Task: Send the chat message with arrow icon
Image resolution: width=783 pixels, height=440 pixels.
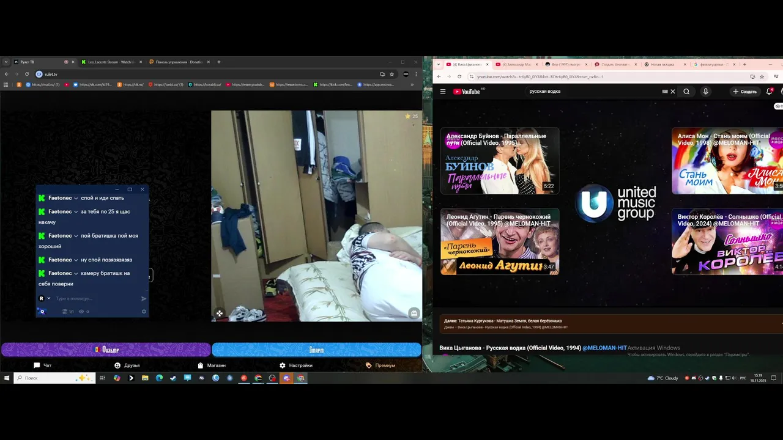Action: coord(144,299)
